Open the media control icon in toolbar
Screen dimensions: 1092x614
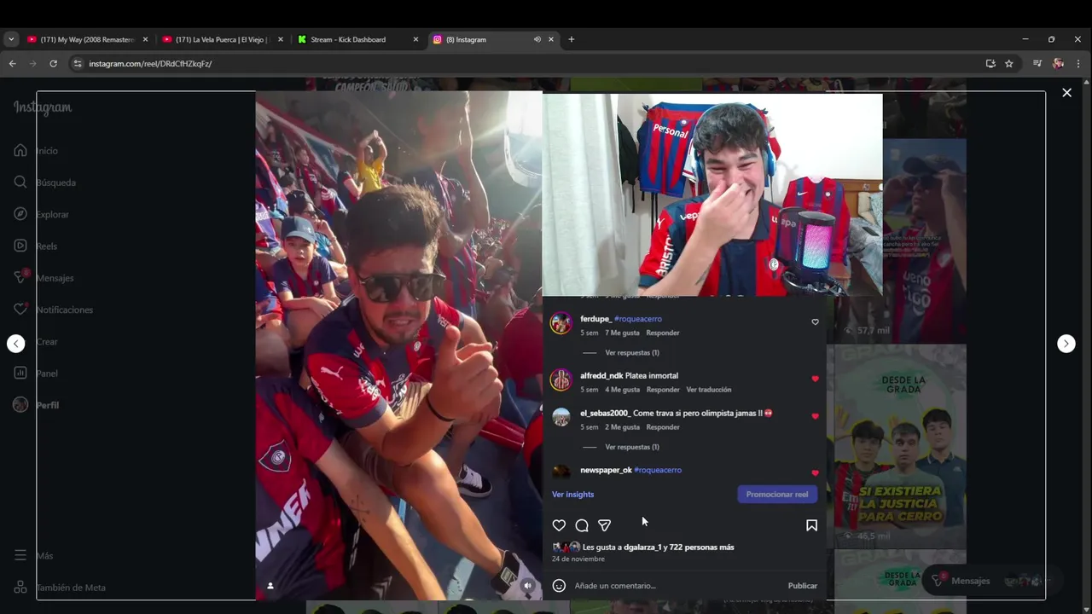tap(1037, 63)
